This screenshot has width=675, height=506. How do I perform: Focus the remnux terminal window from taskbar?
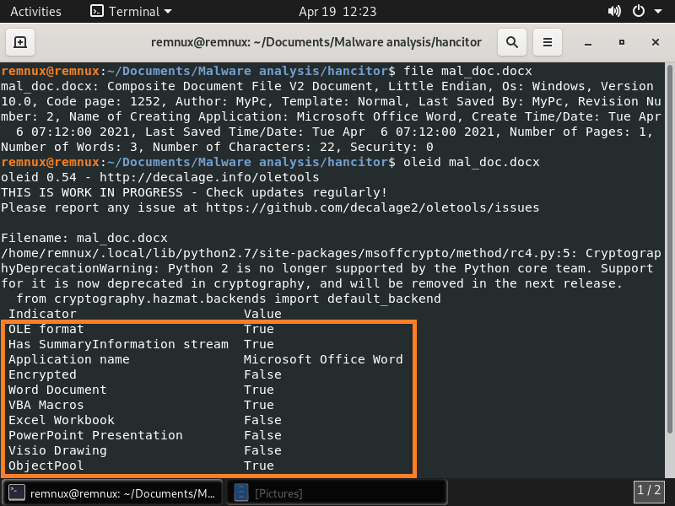point(110,492)
